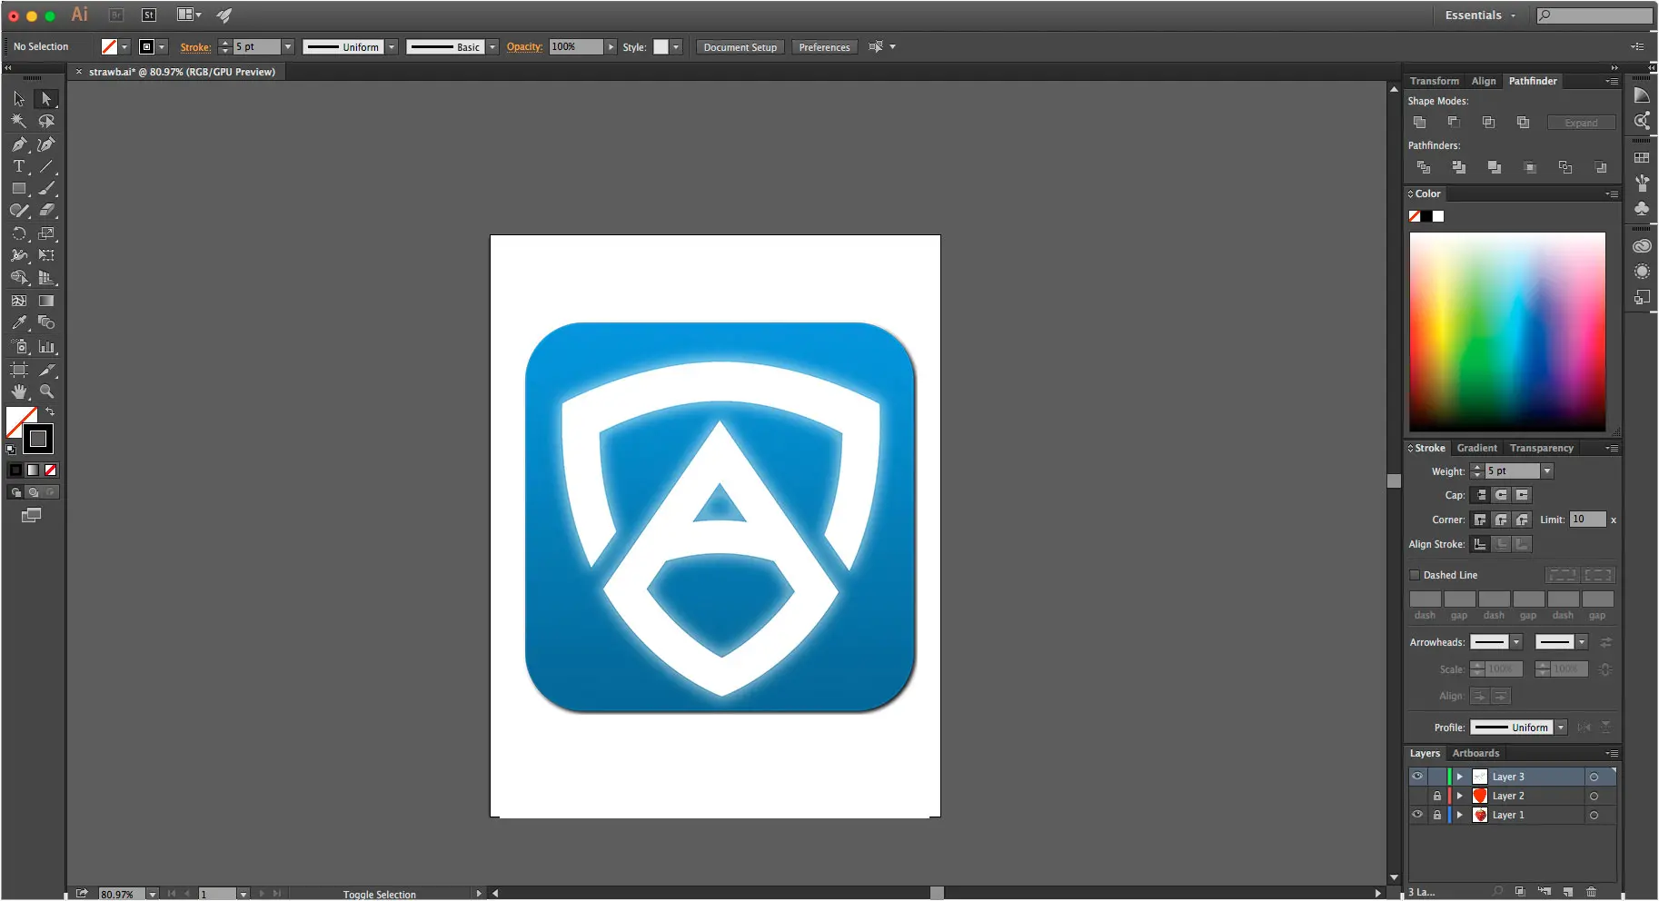This screenshot has width=1659, height=901.
Task: Select the Pen tool
Action: pos(18,144)
